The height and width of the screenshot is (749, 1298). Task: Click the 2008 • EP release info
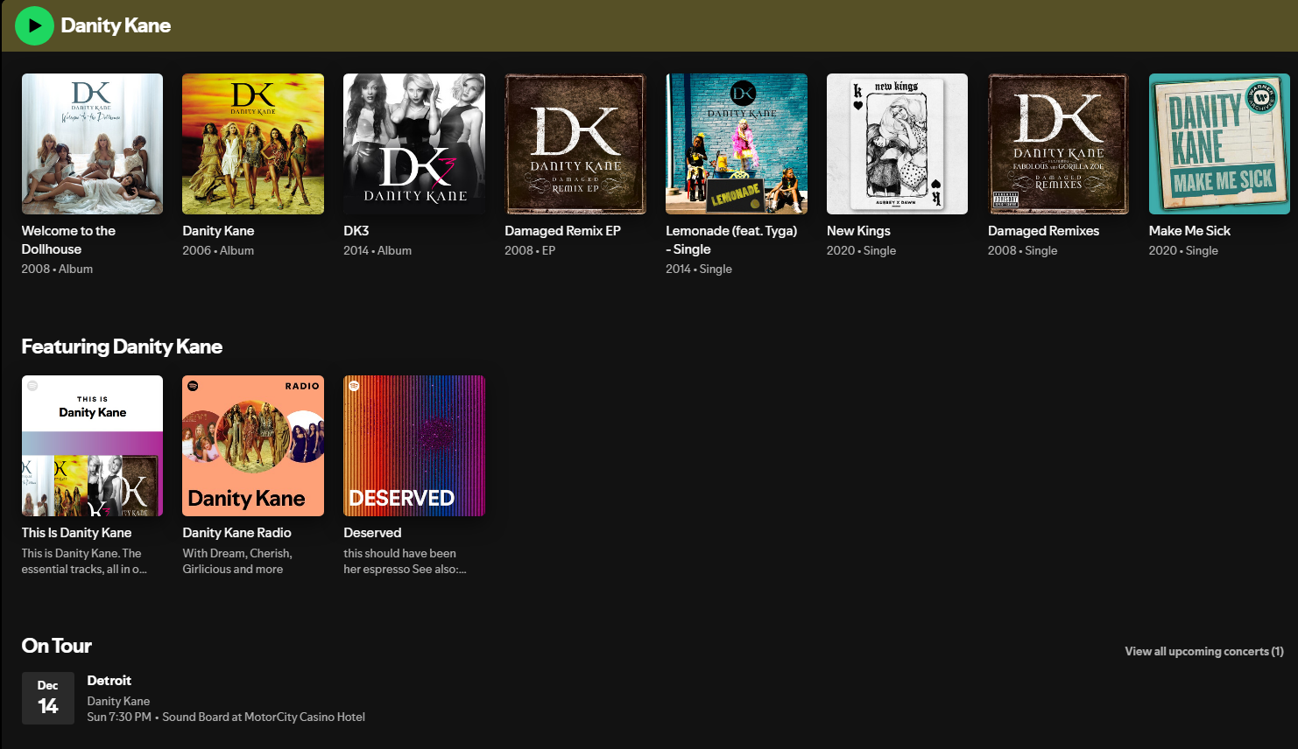coord(530,250)
